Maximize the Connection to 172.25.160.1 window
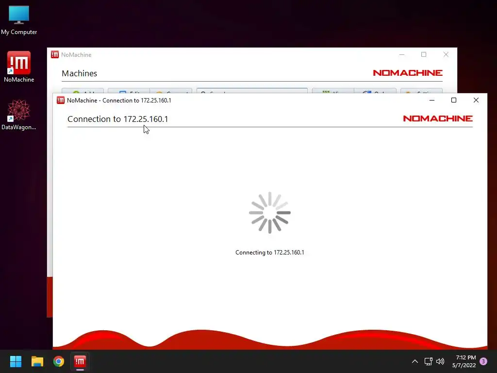This screenshot has height=373, width=497. pyautogui.click(x=454, y=100)
